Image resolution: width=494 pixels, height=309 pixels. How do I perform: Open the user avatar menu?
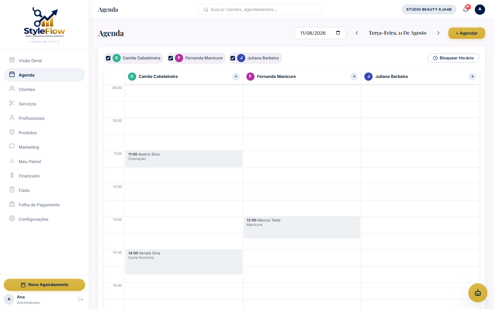480,9
